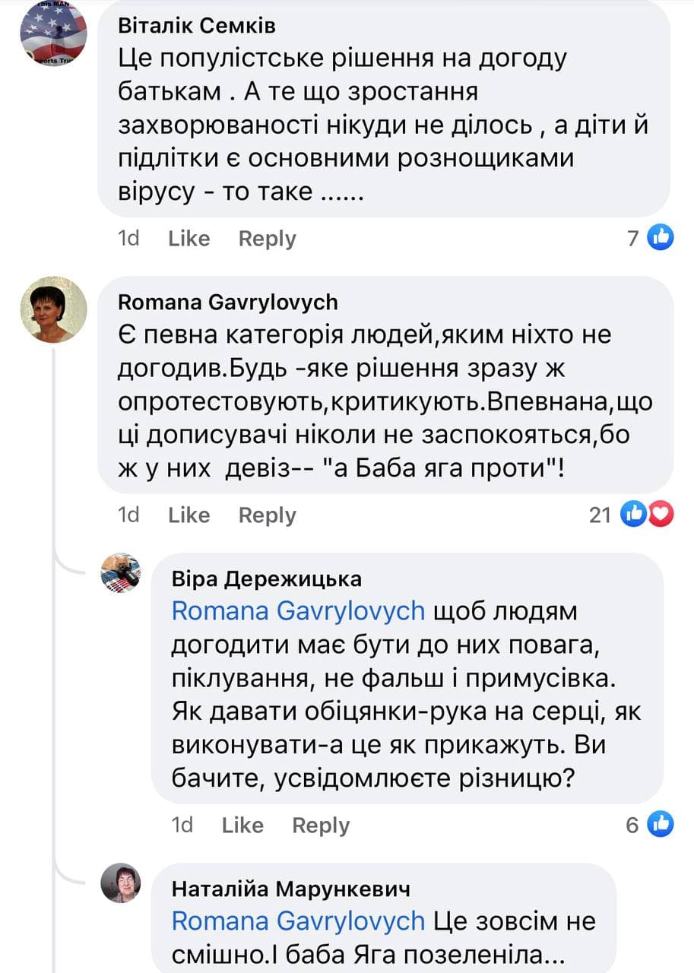Viewport: 694px width, 973px height.
Task: Like Romana Gavrylovych's comment
Action: (189, 515)
